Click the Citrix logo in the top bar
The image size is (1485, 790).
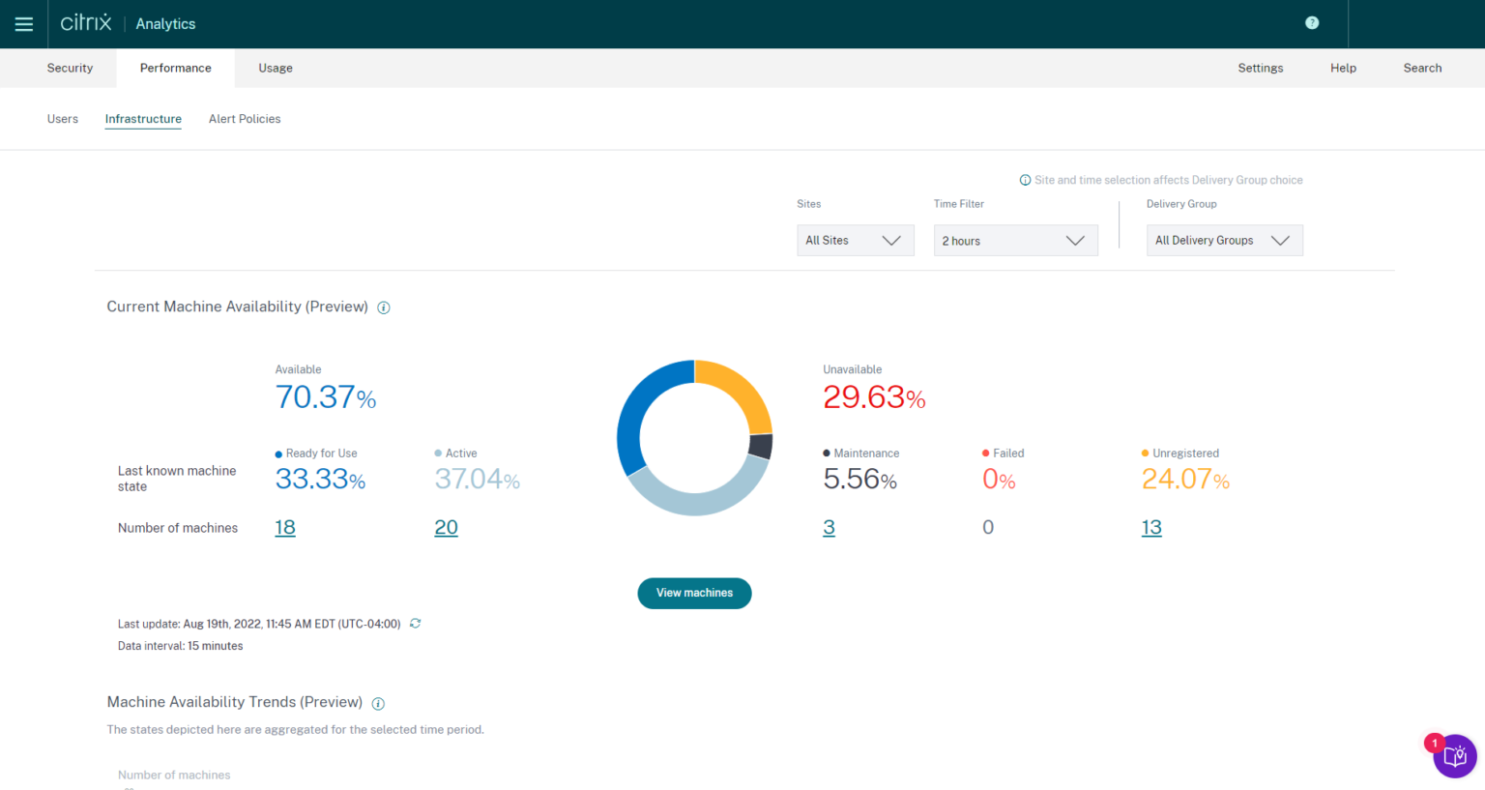(85, 21)
